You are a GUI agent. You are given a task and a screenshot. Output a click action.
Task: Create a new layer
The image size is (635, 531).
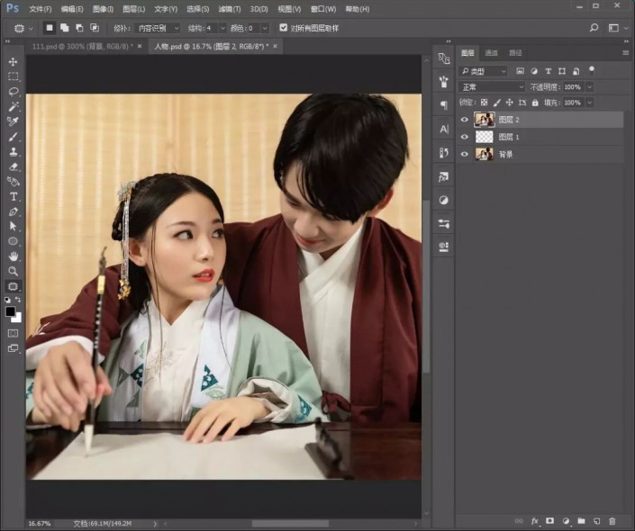click(x=596, y=521)
